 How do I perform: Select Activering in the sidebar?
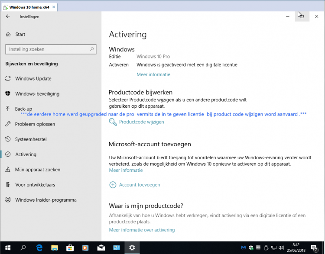click(x=26, y=154)
